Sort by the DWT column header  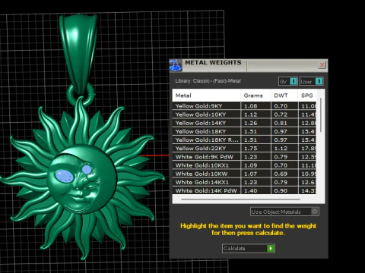(284, 96)
